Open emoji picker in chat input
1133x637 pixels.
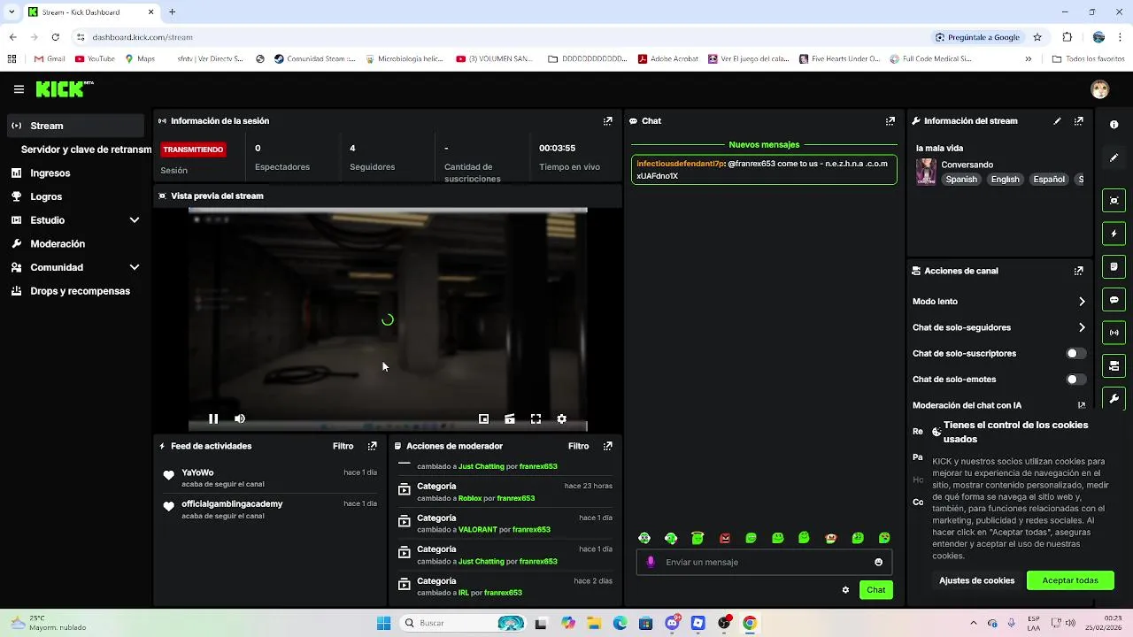click(878, 562)
